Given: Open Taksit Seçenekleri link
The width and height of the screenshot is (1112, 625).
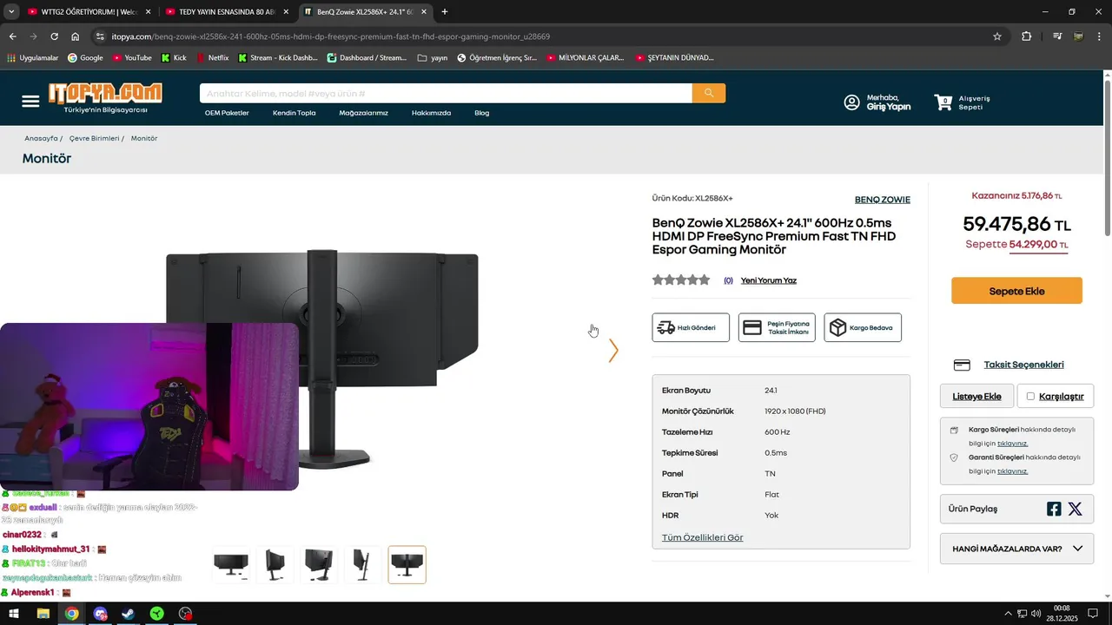Looking at the screenshot, I should (1023, 365).
